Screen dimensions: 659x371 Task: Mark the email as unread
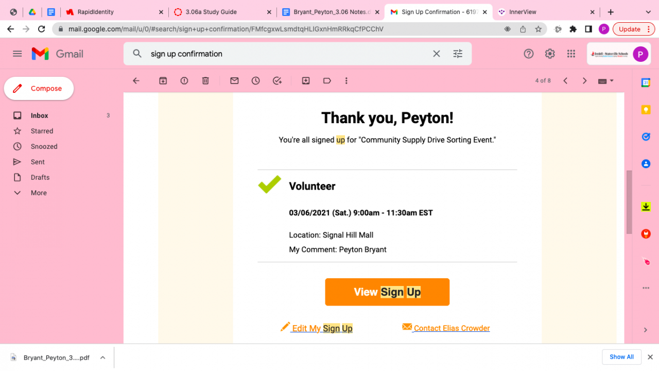tap(234, 81)
